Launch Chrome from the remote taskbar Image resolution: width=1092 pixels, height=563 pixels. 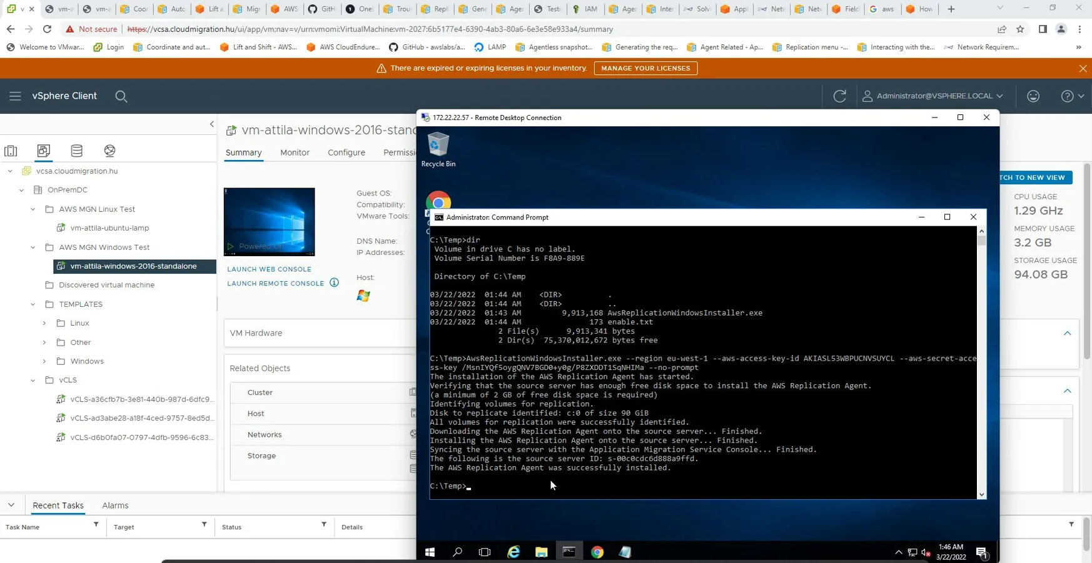coord(597,552)
